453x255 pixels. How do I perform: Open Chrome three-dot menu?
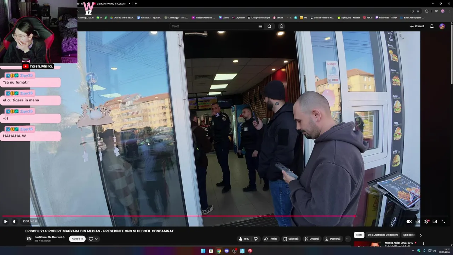(448, 11)
